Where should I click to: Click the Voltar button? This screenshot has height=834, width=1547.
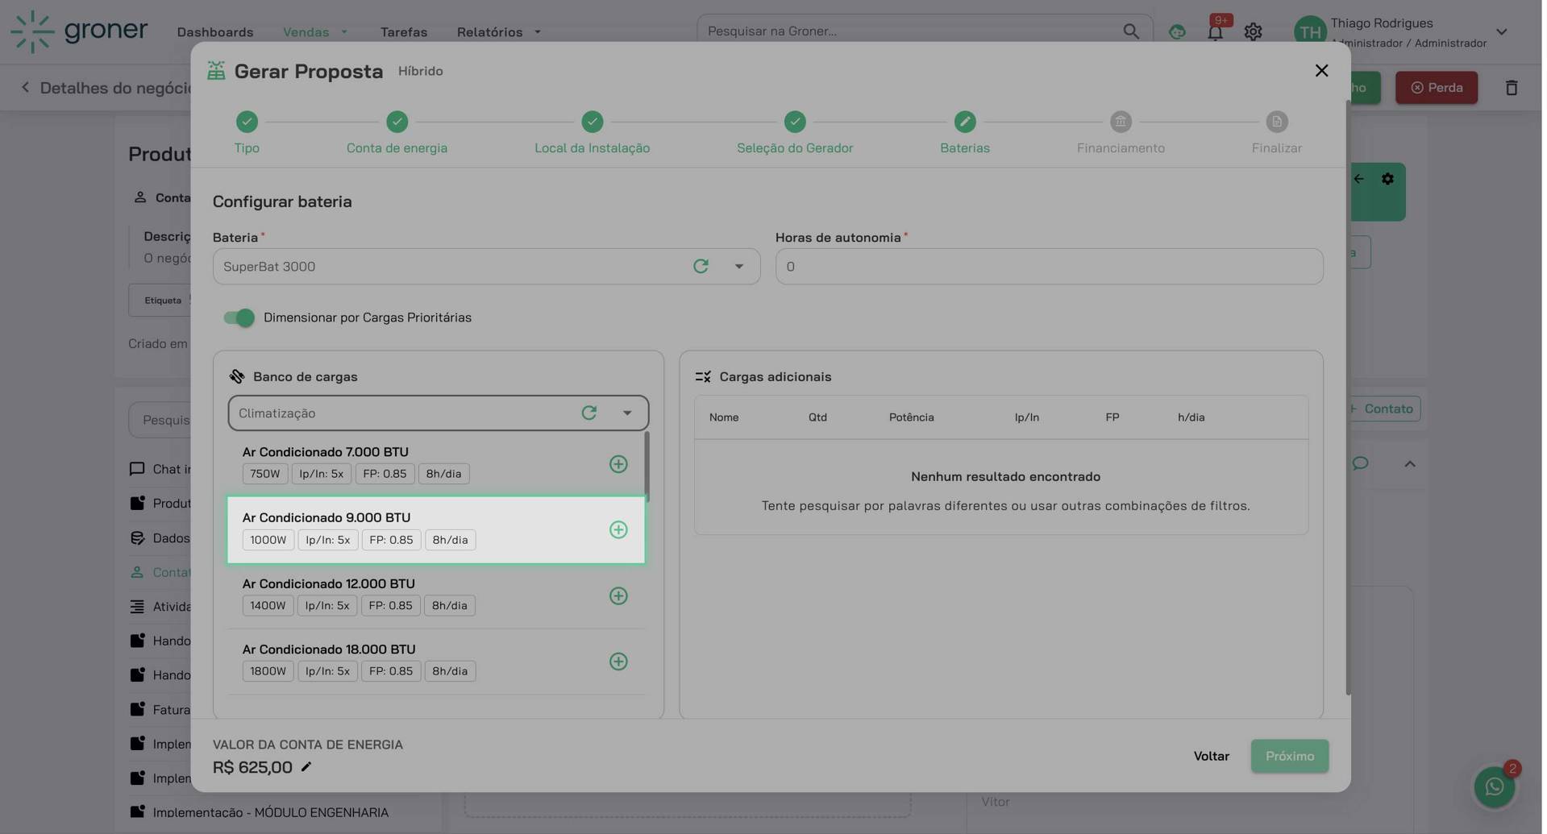tap(1211, 756)
